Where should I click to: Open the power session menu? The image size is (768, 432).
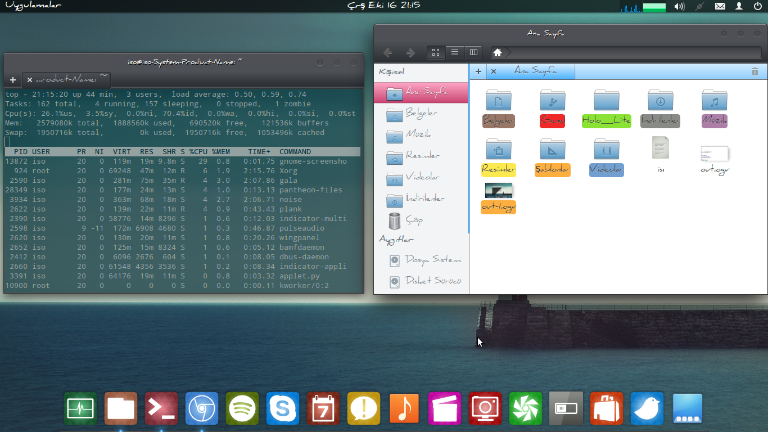pyautogui.click(x=757, y=7)
